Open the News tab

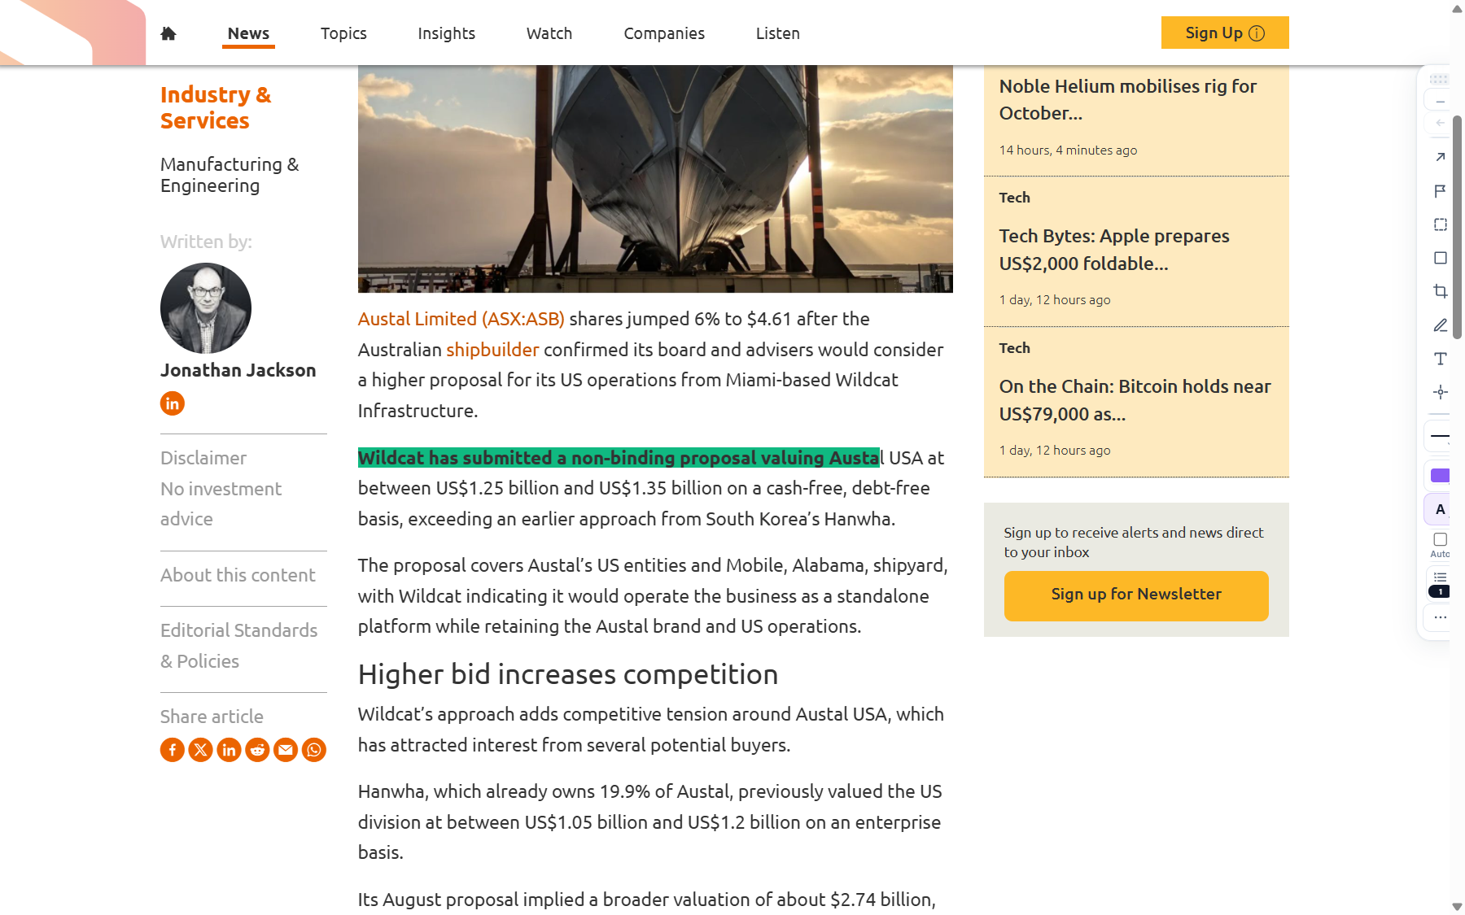pos(248,33)
